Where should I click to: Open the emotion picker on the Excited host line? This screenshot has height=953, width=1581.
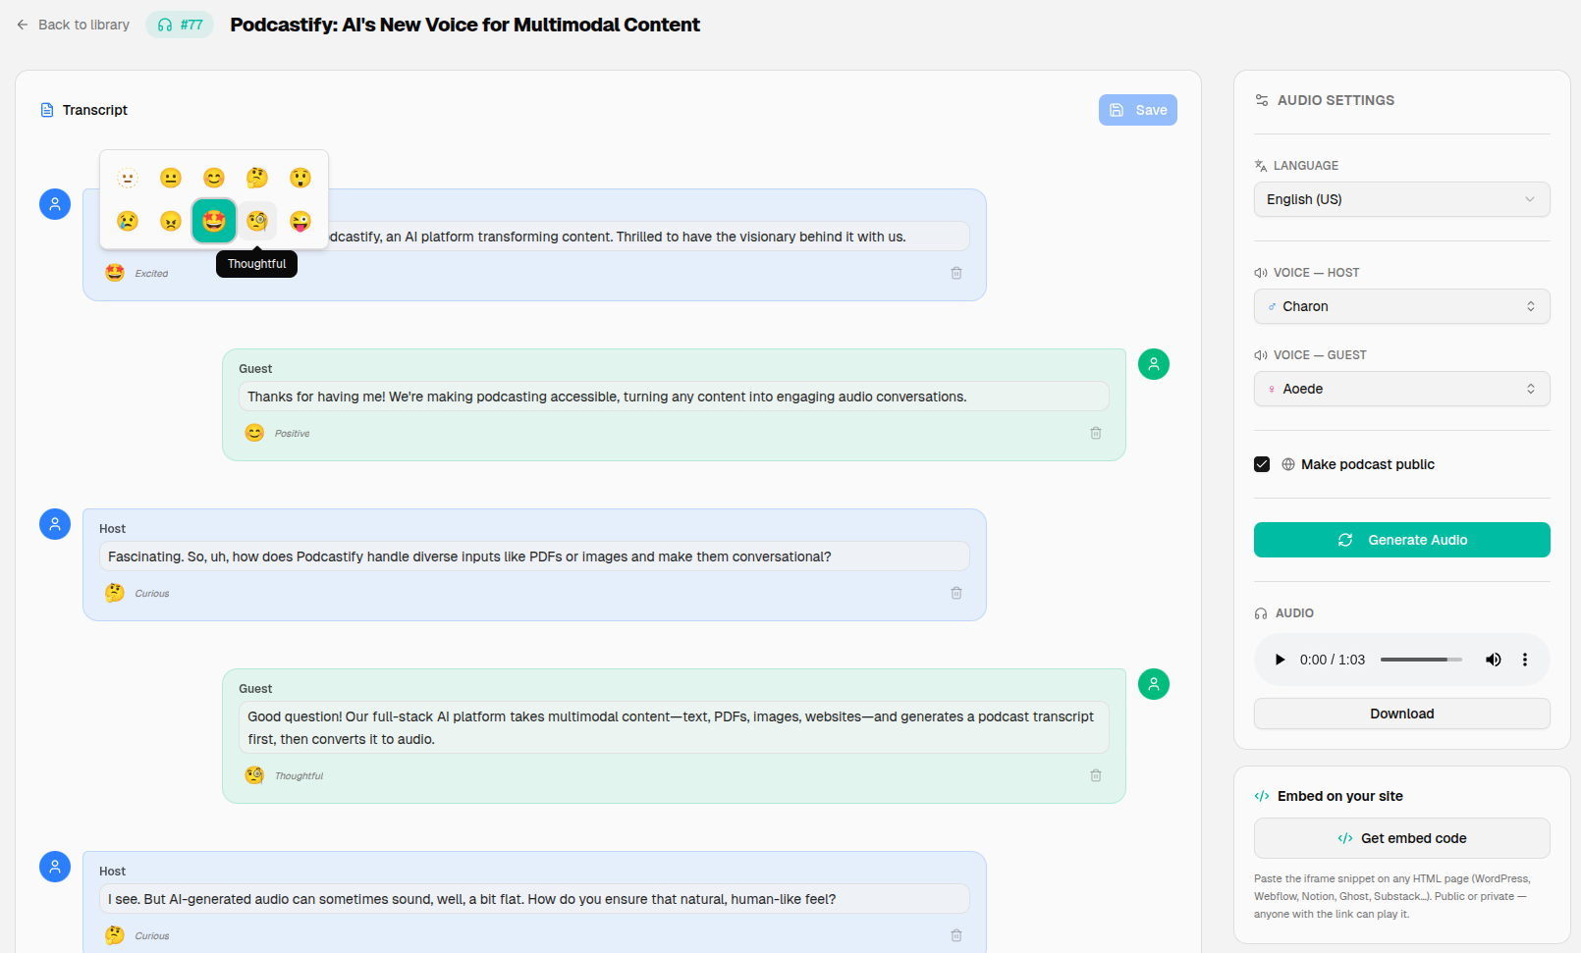click(x=115, y=273)
